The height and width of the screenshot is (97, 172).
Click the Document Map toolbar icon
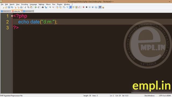point(76,7)
